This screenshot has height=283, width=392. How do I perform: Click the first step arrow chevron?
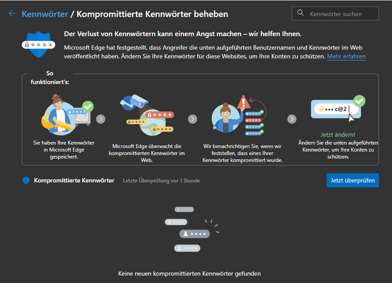pyautogui.click(x=101, y=119)
